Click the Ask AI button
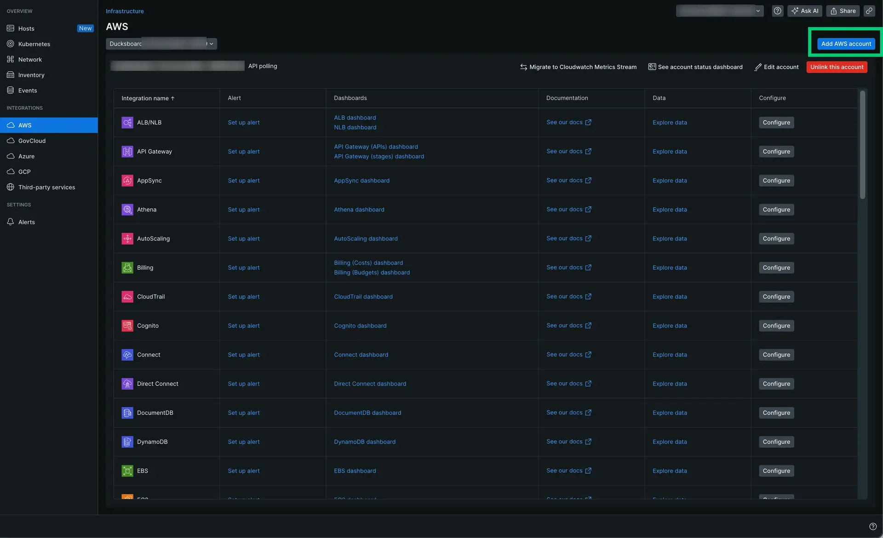 pos(805,11)
